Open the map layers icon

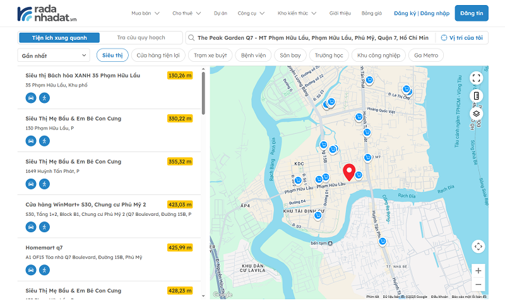tap(477, 114)
